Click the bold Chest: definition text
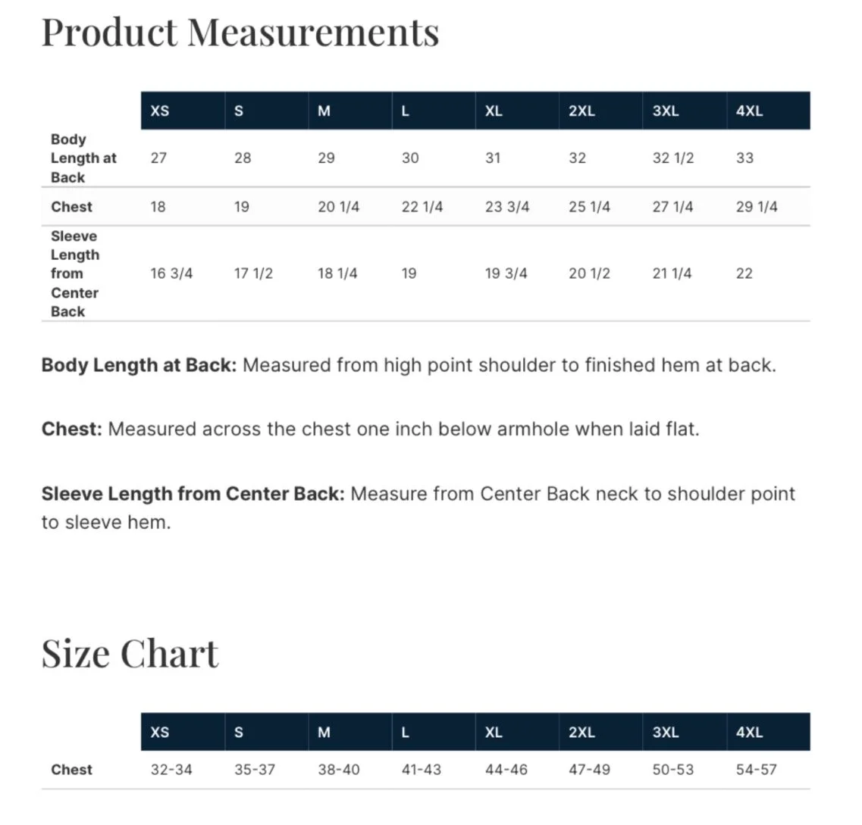 click(72, 429)
